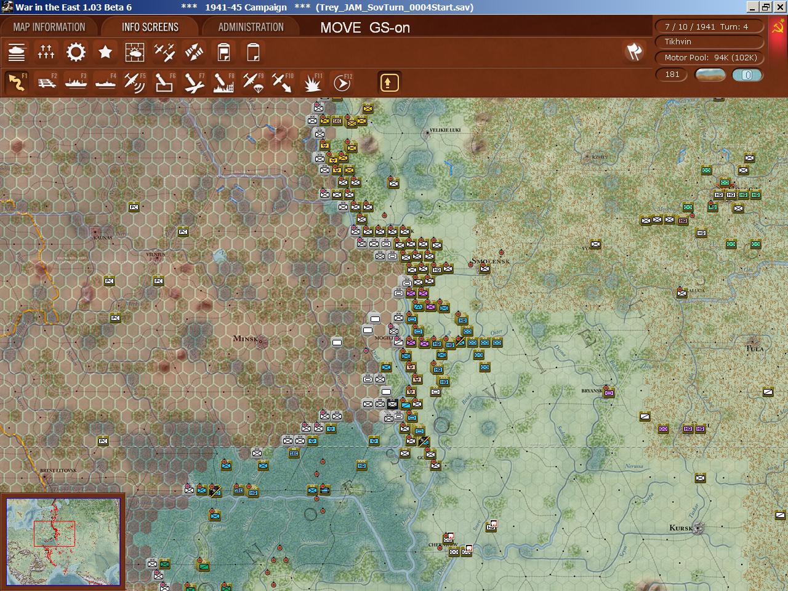The image size is (788, 591).
Task: Click the Minsk city label
Action: click(x=246, y=339)
